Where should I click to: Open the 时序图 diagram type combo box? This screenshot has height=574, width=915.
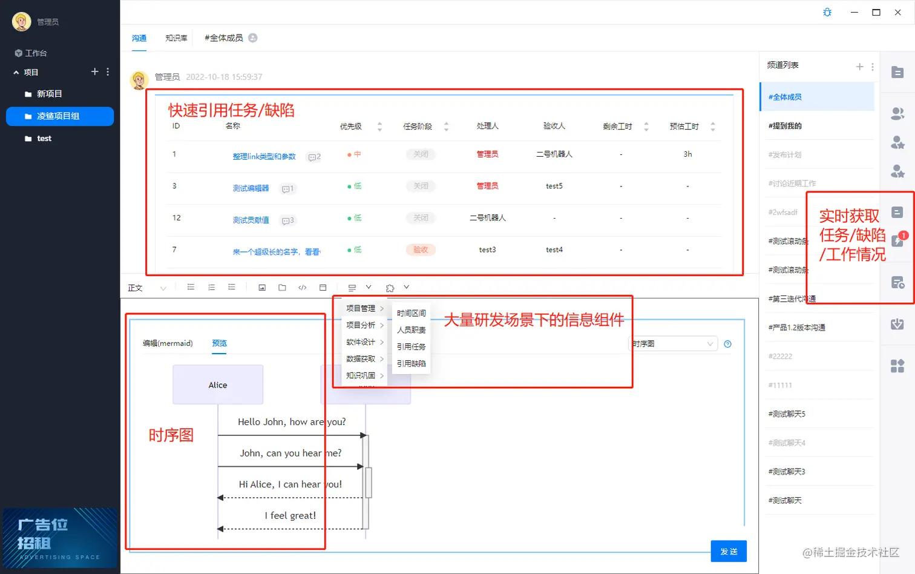(x=673, y=344)
